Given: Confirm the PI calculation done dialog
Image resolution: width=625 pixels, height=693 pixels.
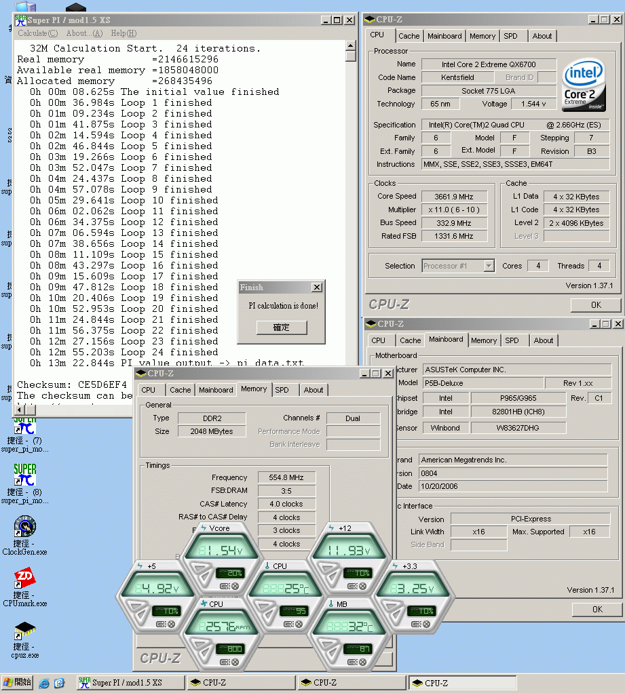Looking at the screenshot, I should [x=282, y=328].
